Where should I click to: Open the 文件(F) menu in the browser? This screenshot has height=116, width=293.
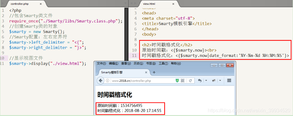click(x=102, y=63)
